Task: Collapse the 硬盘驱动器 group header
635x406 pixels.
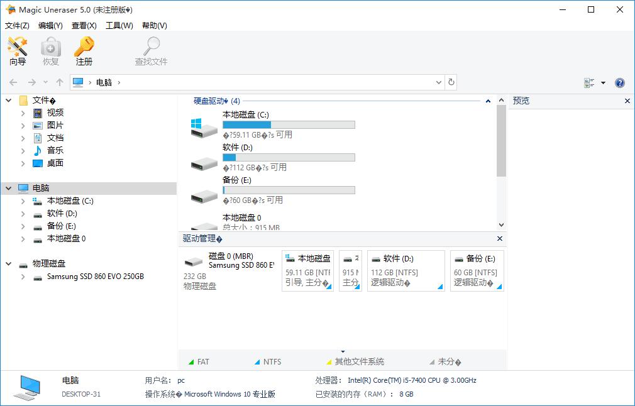Action: point(488,101)
